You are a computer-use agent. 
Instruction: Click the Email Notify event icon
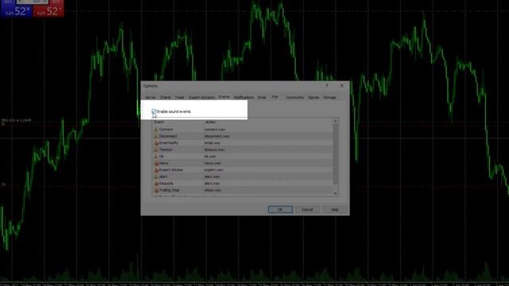(156, 143)
